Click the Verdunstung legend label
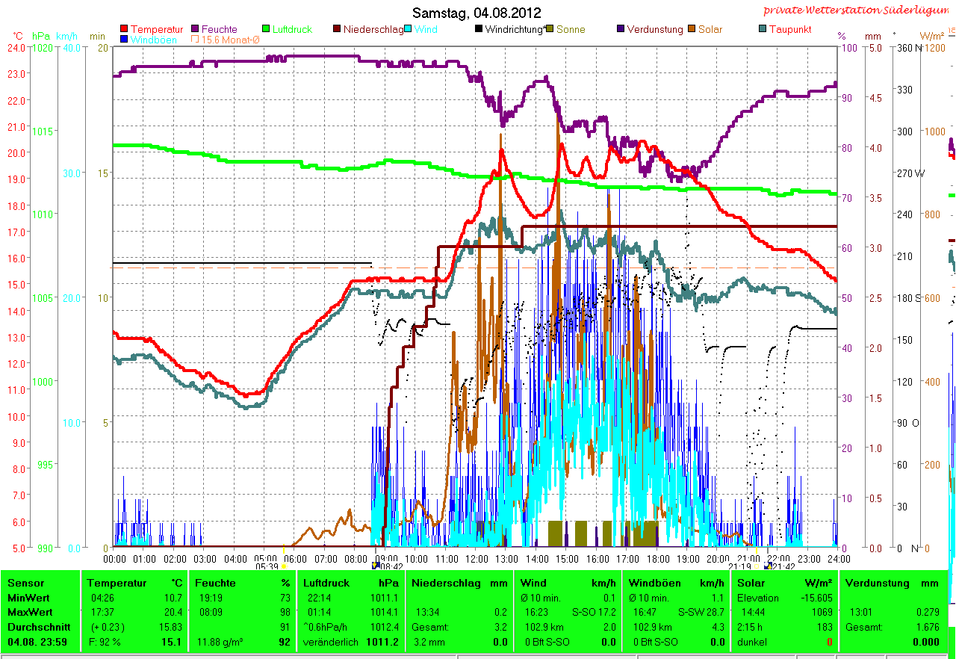 click(654, 30)
